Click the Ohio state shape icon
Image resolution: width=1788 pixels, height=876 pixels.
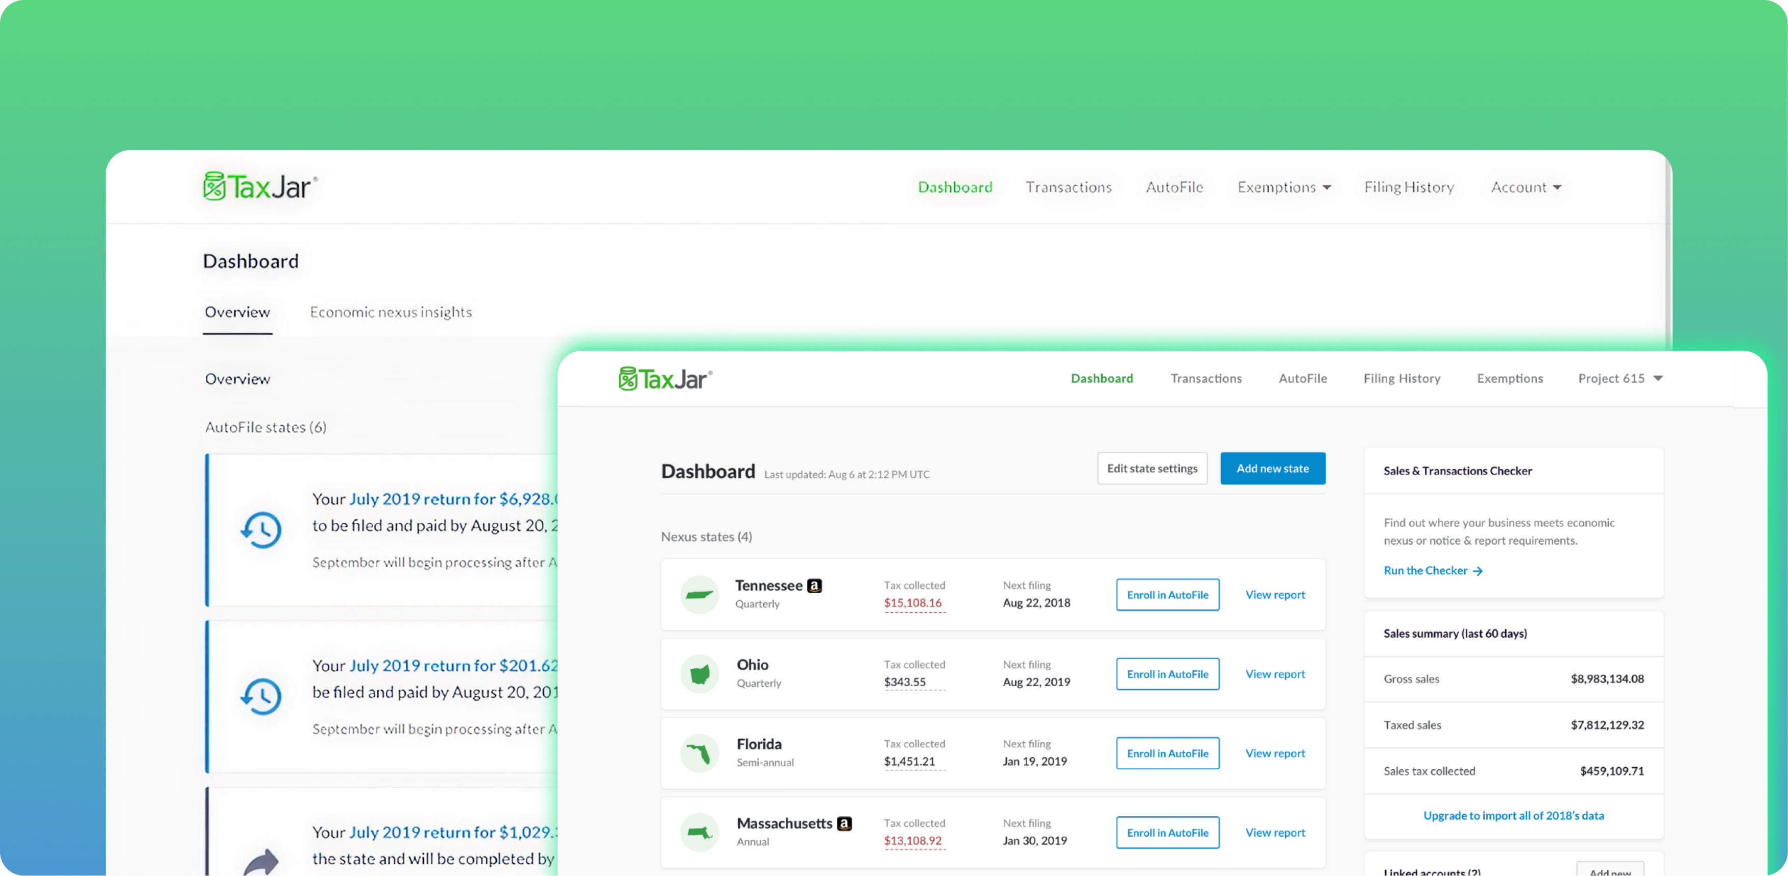pyautogui.click(x=699, y=674)
